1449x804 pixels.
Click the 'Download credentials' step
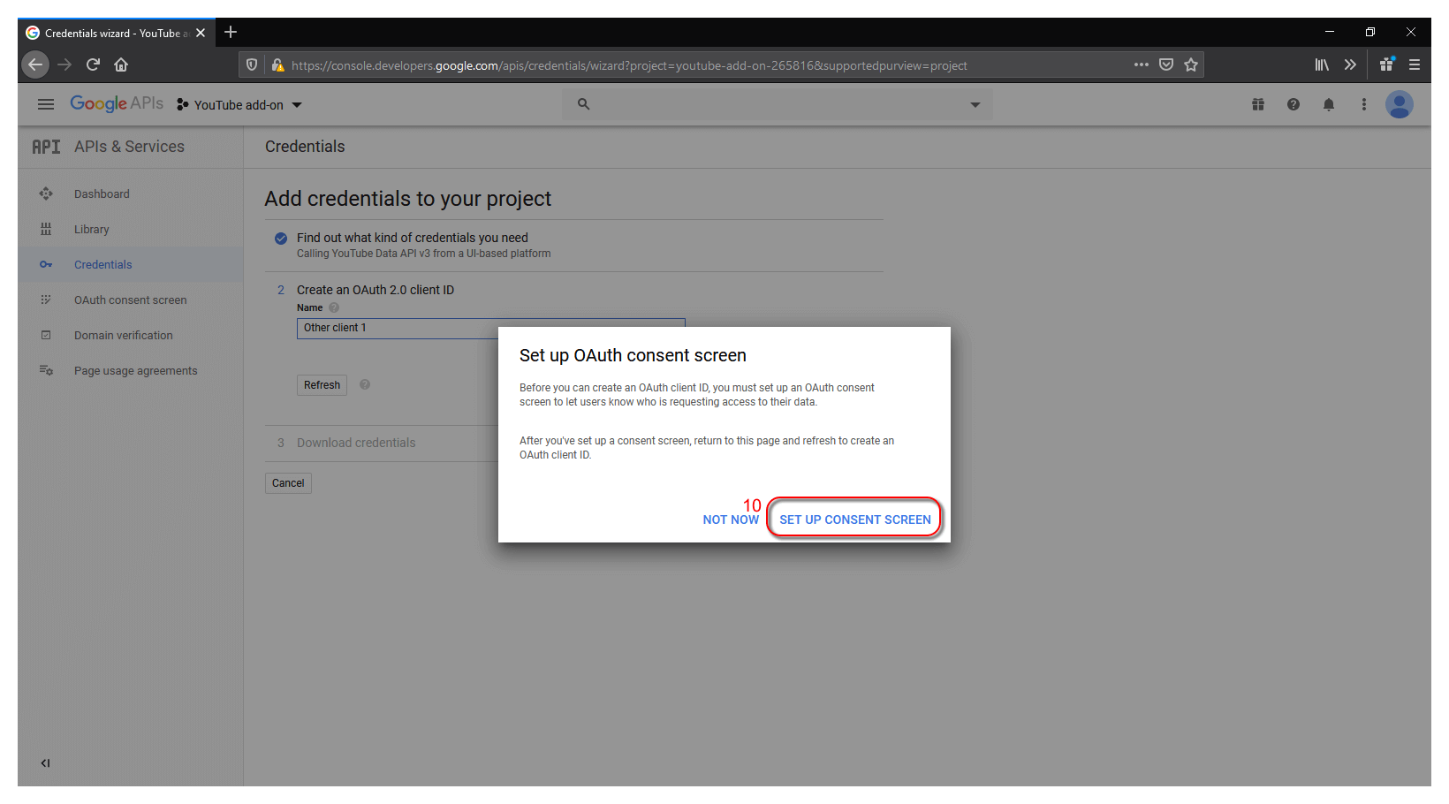(x=356, y=443)
